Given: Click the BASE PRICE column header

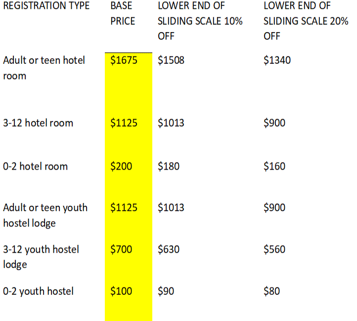Looking at the screenshot, I should click(x=123, y=13).
